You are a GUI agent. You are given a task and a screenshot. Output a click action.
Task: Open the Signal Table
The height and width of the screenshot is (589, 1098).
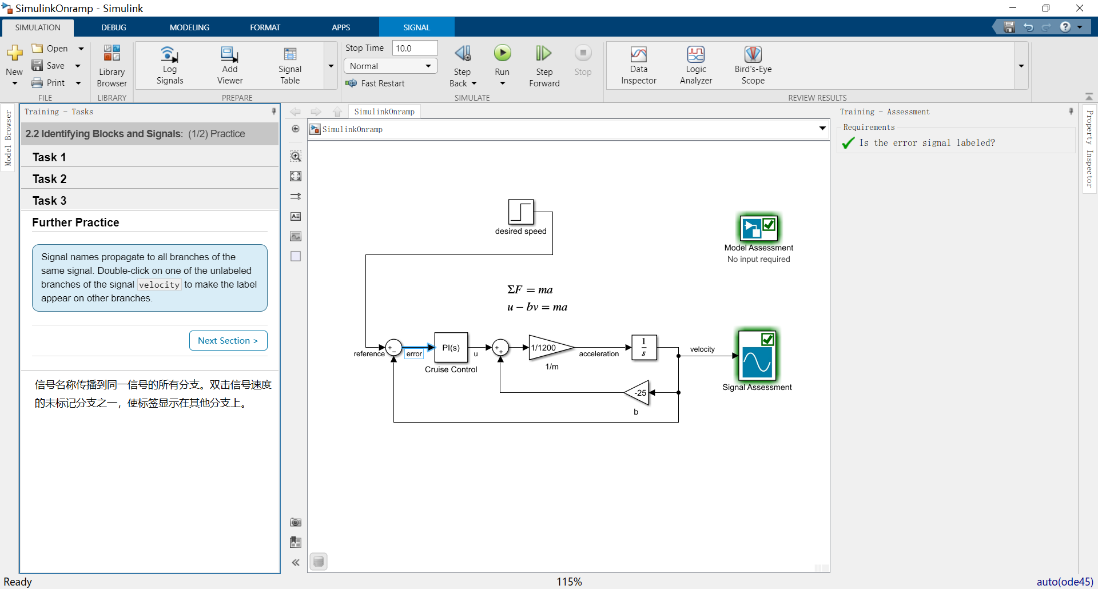(x=290, y=66)
